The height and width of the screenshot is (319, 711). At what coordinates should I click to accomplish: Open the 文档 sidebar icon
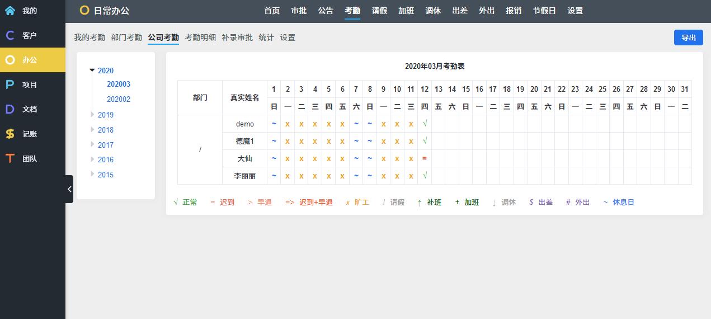[x=10, y=109]
